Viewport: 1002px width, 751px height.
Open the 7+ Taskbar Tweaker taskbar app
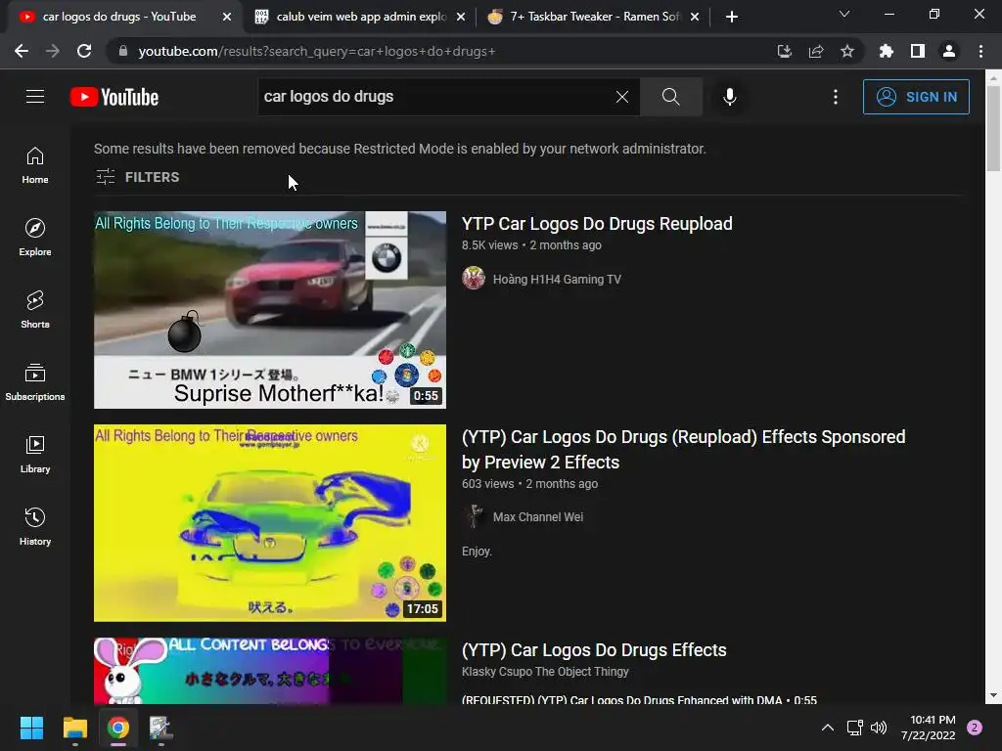click(x=161, y=728)
